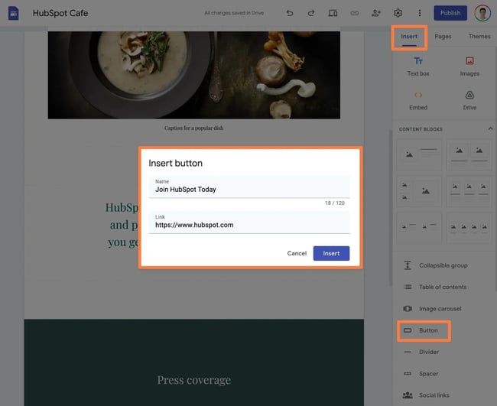Select the 'Caption for a popular dish' text
This screenshot has width=497, height=406.
click(x=194, y=128)
